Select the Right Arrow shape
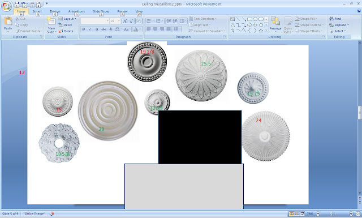 click(249, 25)
